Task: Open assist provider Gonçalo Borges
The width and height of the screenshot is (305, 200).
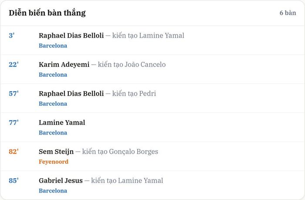Action: (x=134, y=152)
